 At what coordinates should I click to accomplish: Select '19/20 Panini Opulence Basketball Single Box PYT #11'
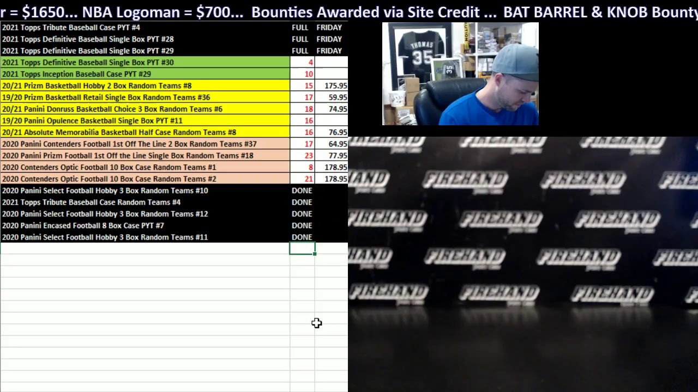[145, 120]
